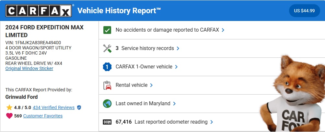325x132 pixels.
Task: Expand the Last owned in Maryland chevron
Action: point(174,104)
